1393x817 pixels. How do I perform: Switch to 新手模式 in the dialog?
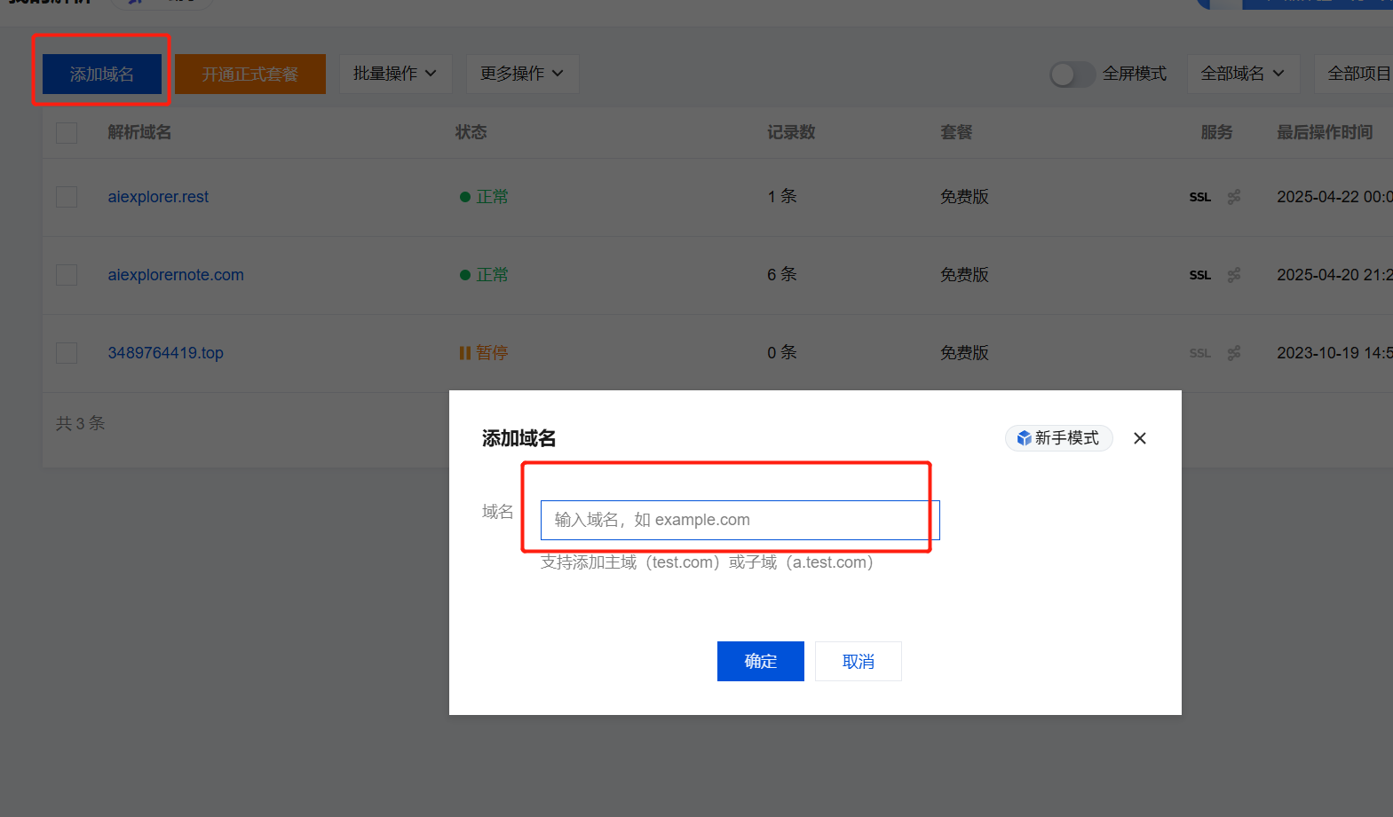[x=1058, y=438]
